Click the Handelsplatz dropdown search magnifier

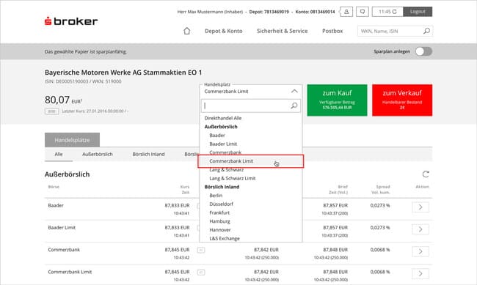(294, 106)
